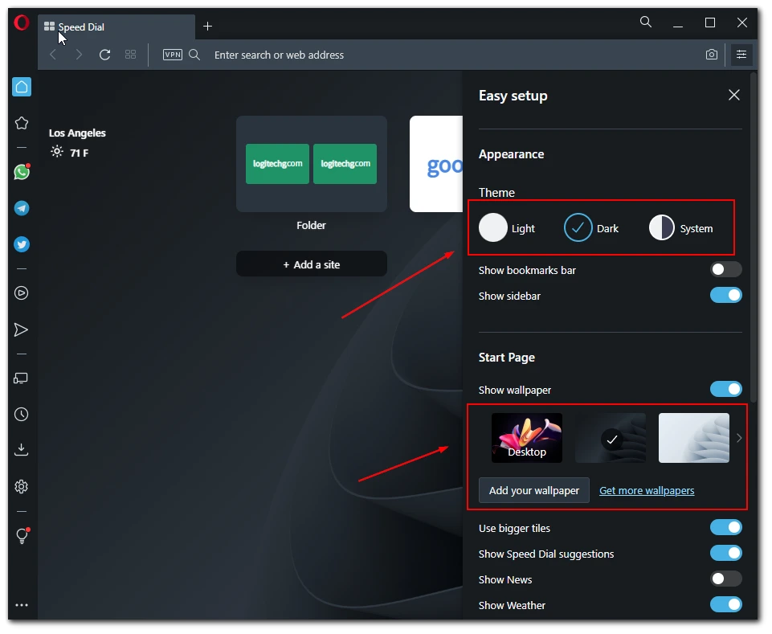This screenshot has height=634, width=772.
Task: Open the Tabs from devices sidebar icon
Action: pos(21,378)
